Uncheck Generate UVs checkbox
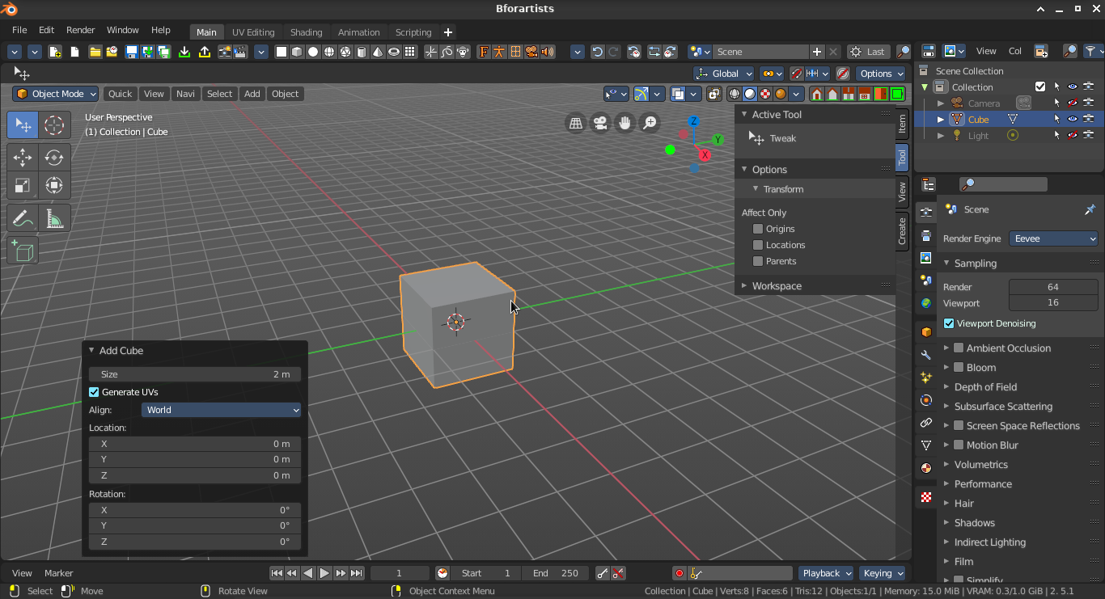 [94, 392]
